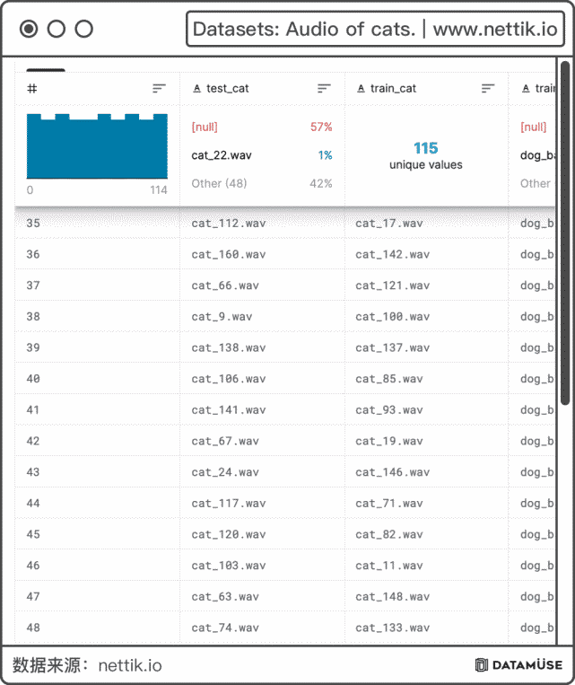Select cell cat_148.wav
The height and width of the screenshot is (685, 575).
393,596
